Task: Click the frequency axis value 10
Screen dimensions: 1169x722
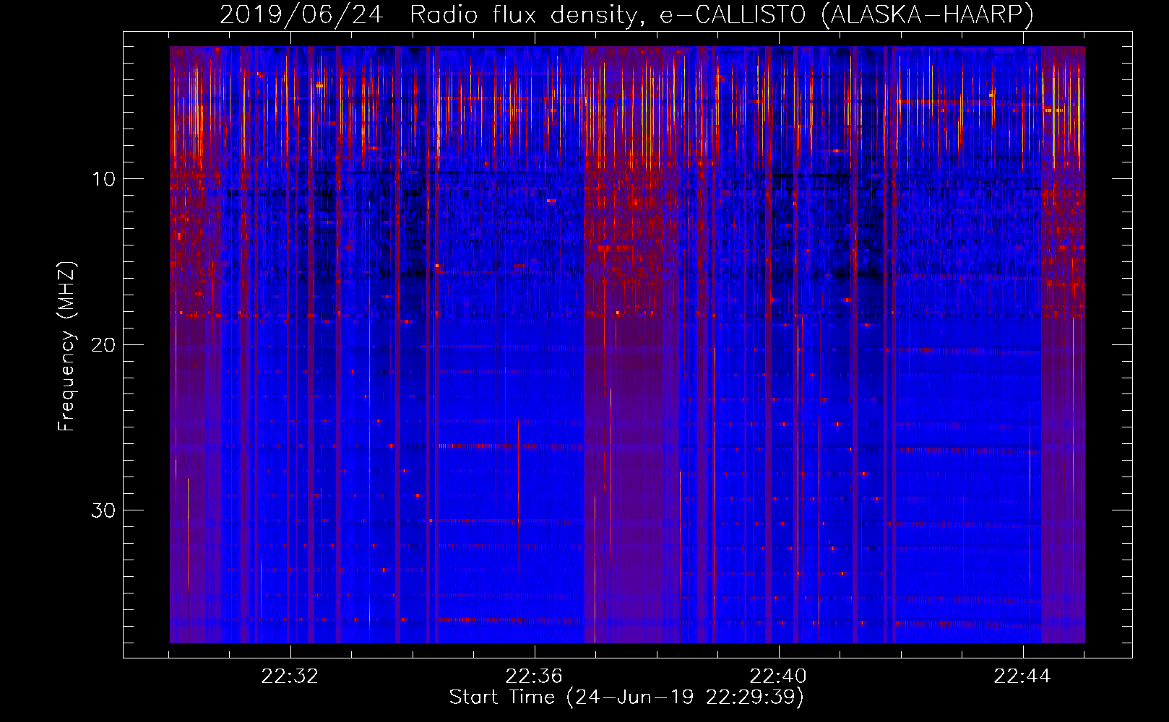Action: click(104, 179)
